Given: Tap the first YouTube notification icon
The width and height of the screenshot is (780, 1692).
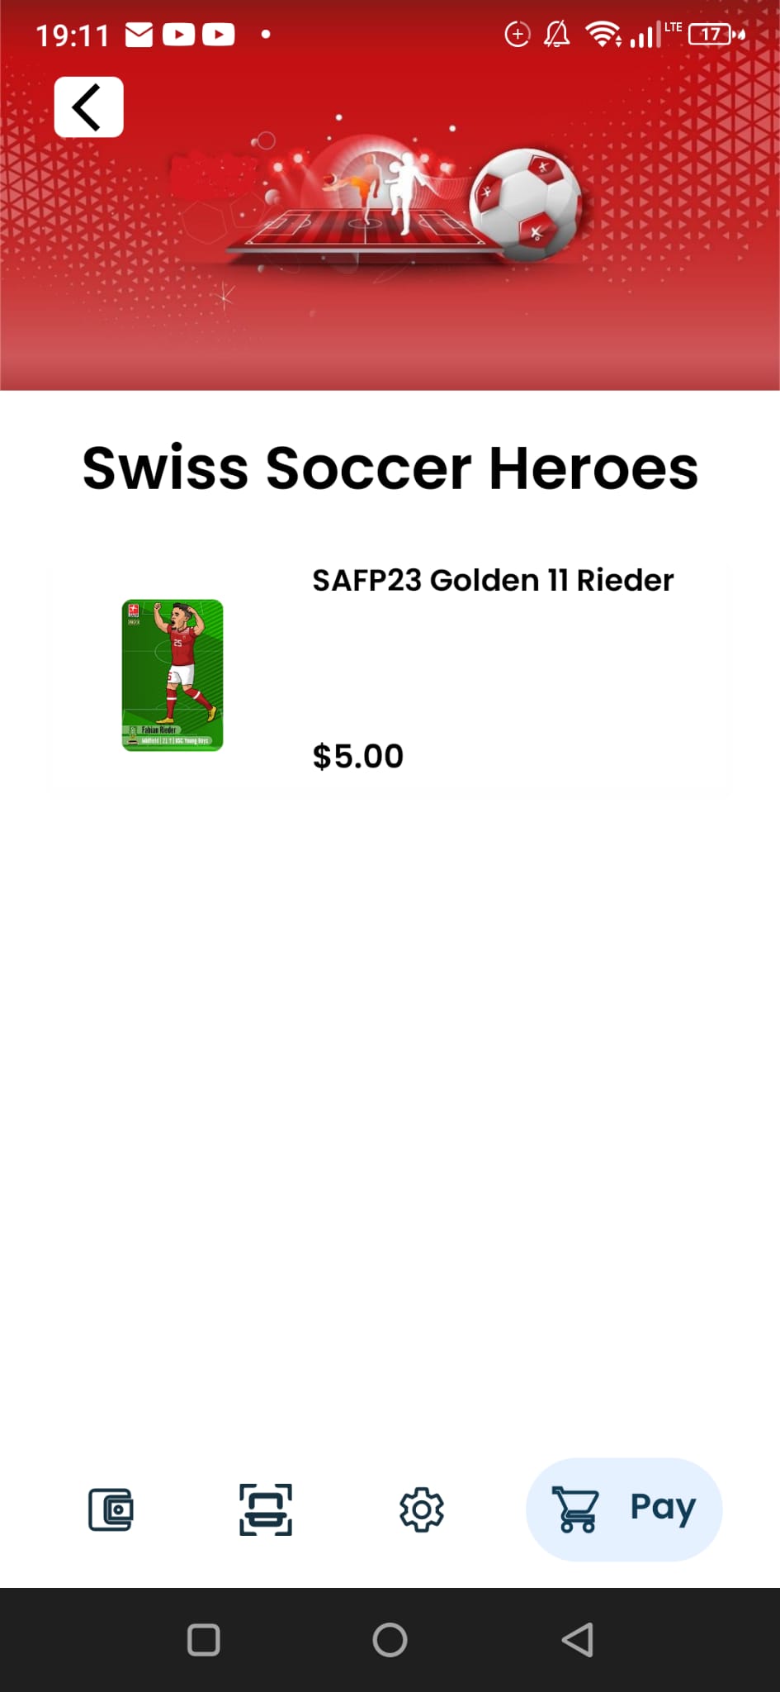Looking at the screenshot, I should tap(178, 35).
